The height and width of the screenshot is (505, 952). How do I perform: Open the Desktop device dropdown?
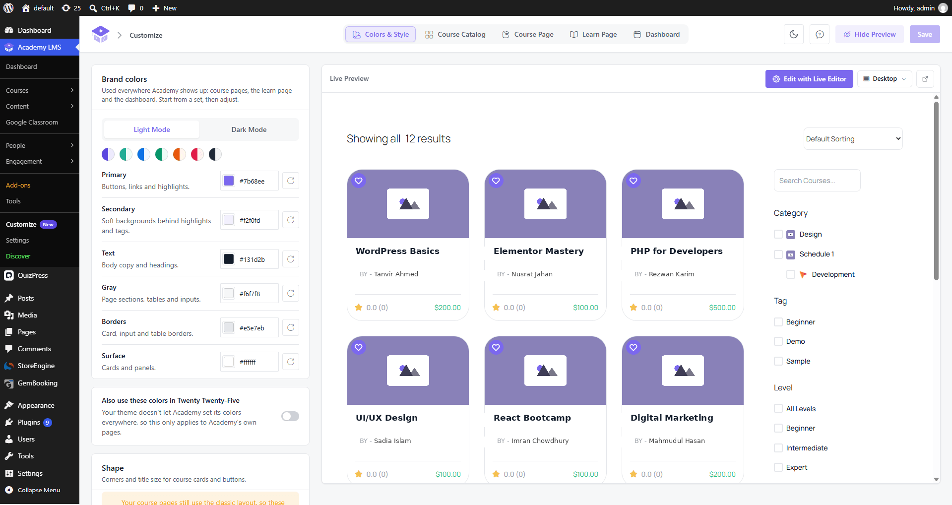pyautogui.click(x=885, y=79)
